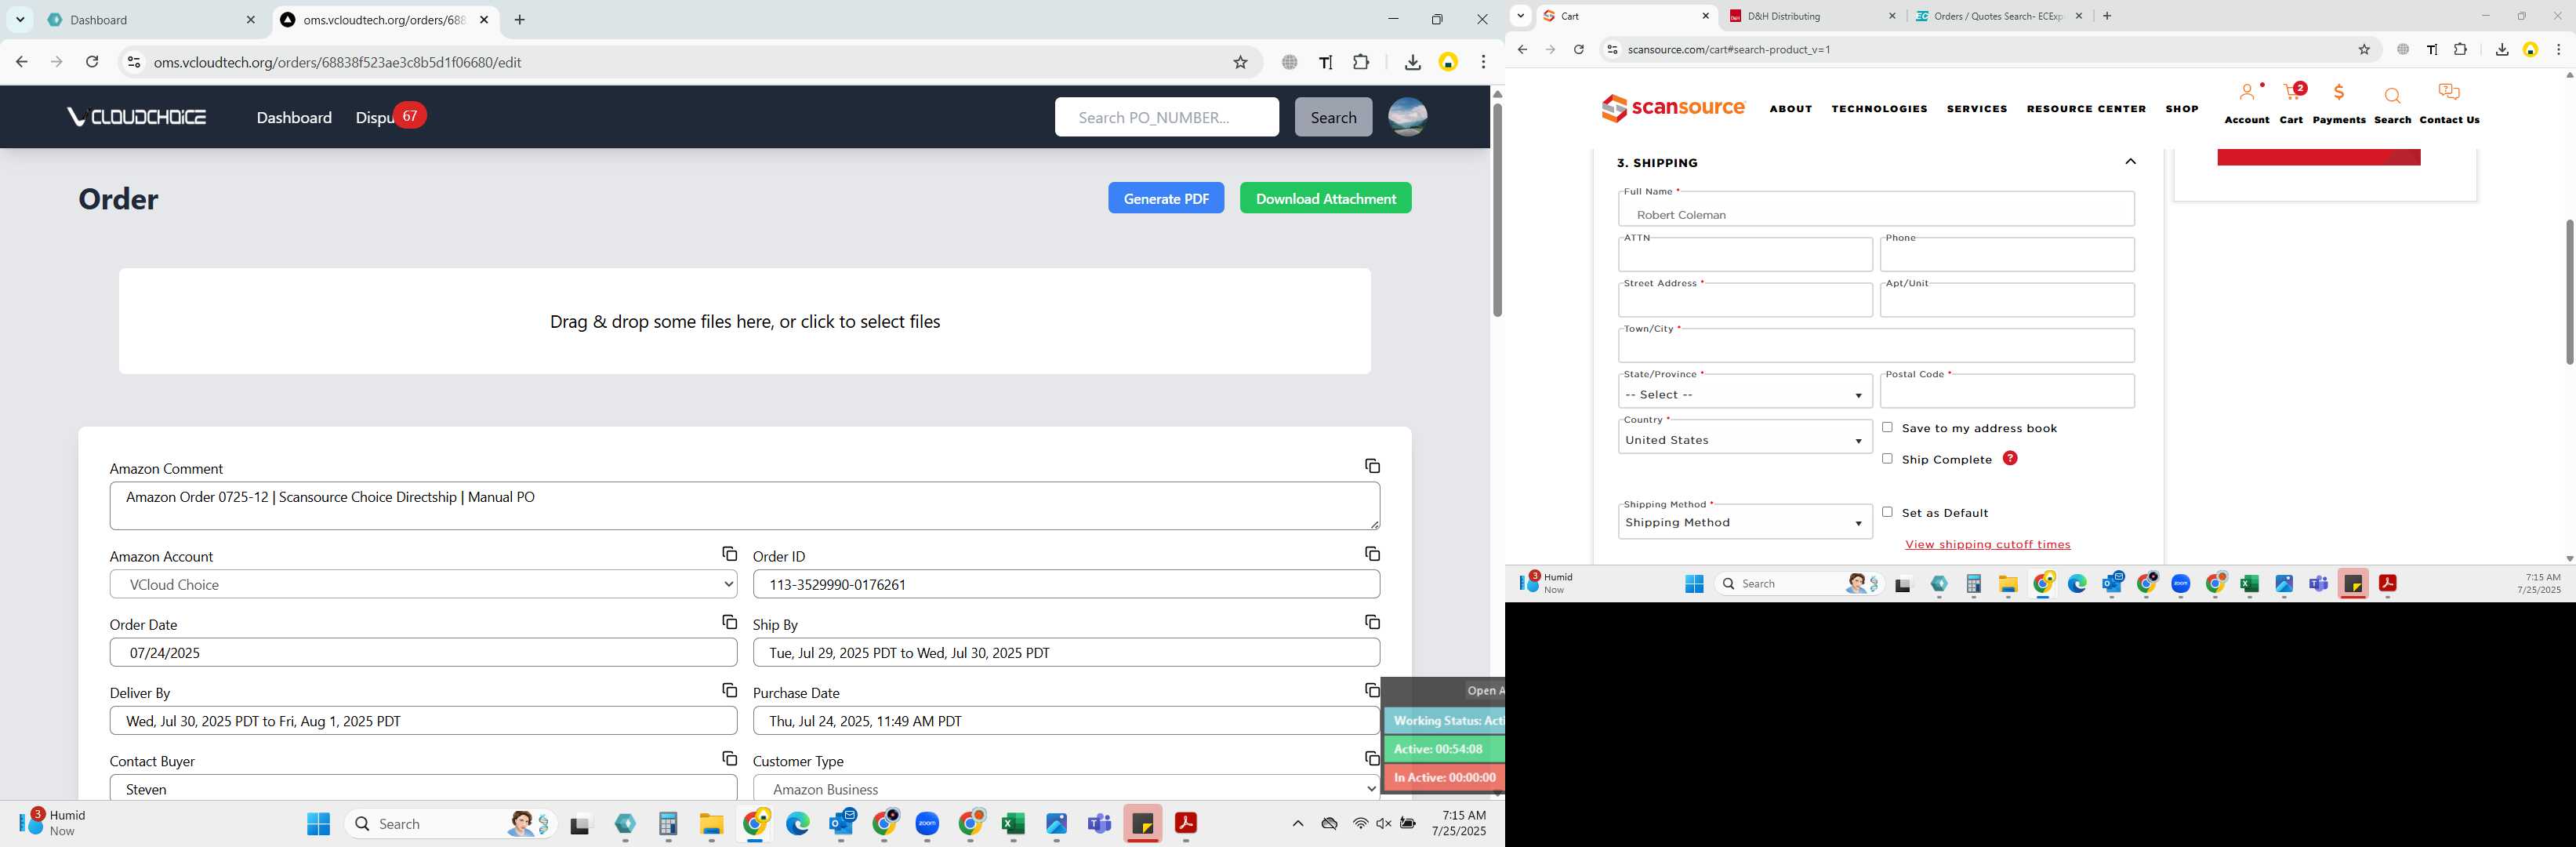This screenshot has height=847, width=2576.
Task: Copy the Order ID value
Action: pyautogui.click(x=1372, y=554)
